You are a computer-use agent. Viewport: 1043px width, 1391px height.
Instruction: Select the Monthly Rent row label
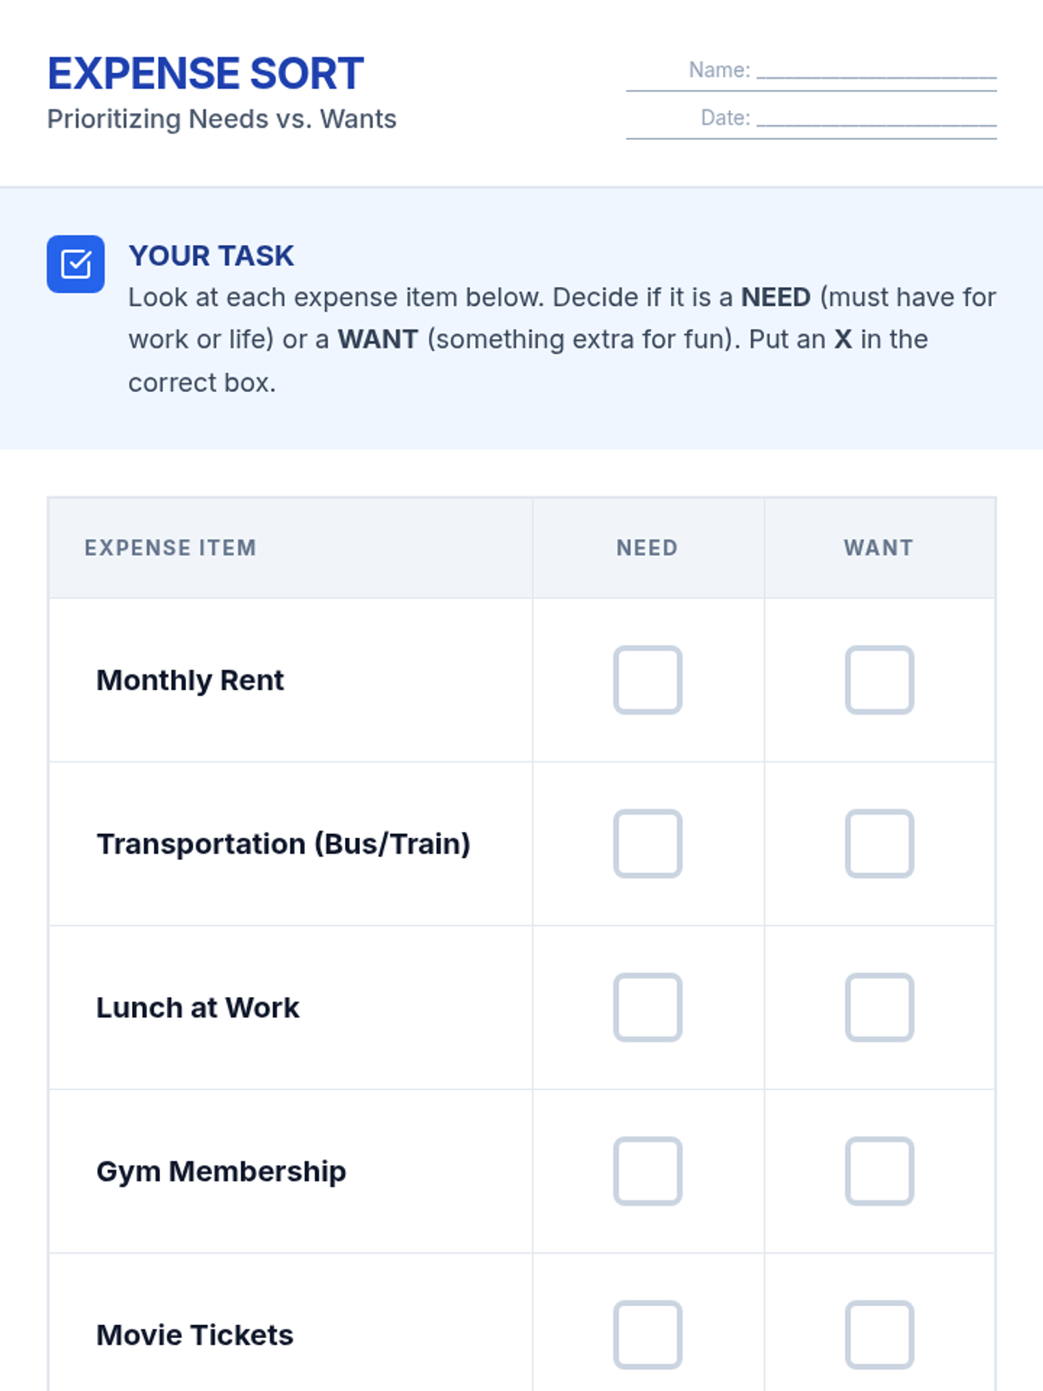pos(189,680)
